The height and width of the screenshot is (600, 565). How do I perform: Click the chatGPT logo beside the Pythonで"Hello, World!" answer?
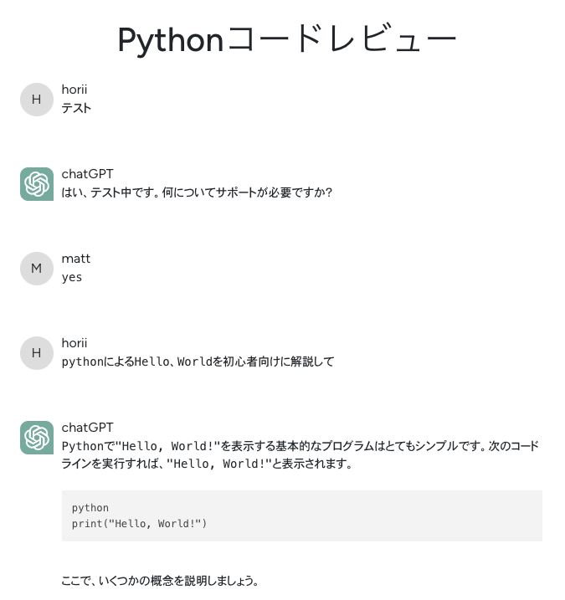pyautogui.click(x=36, y=438)
